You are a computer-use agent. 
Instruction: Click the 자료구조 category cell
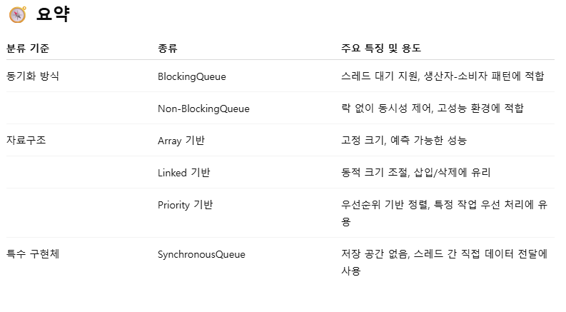pos(26,140)
